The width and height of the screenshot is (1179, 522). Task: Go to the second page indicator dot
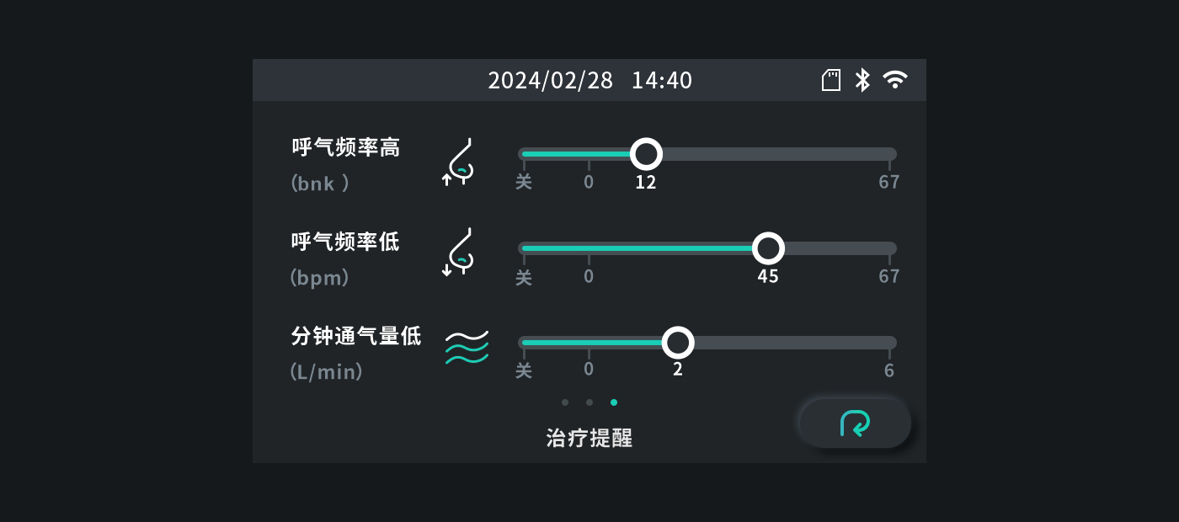pos(589,402)
